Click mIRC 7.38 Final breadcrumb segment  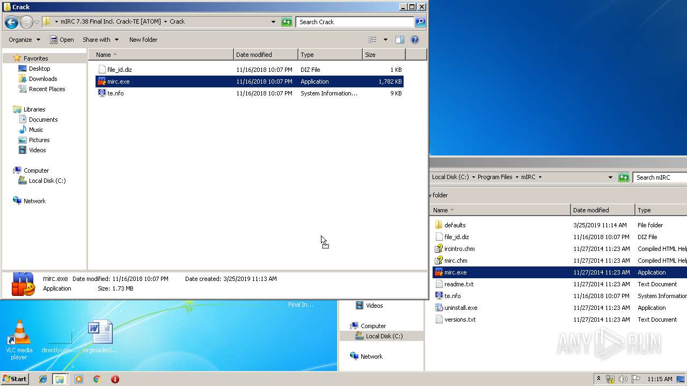[111, 22]
